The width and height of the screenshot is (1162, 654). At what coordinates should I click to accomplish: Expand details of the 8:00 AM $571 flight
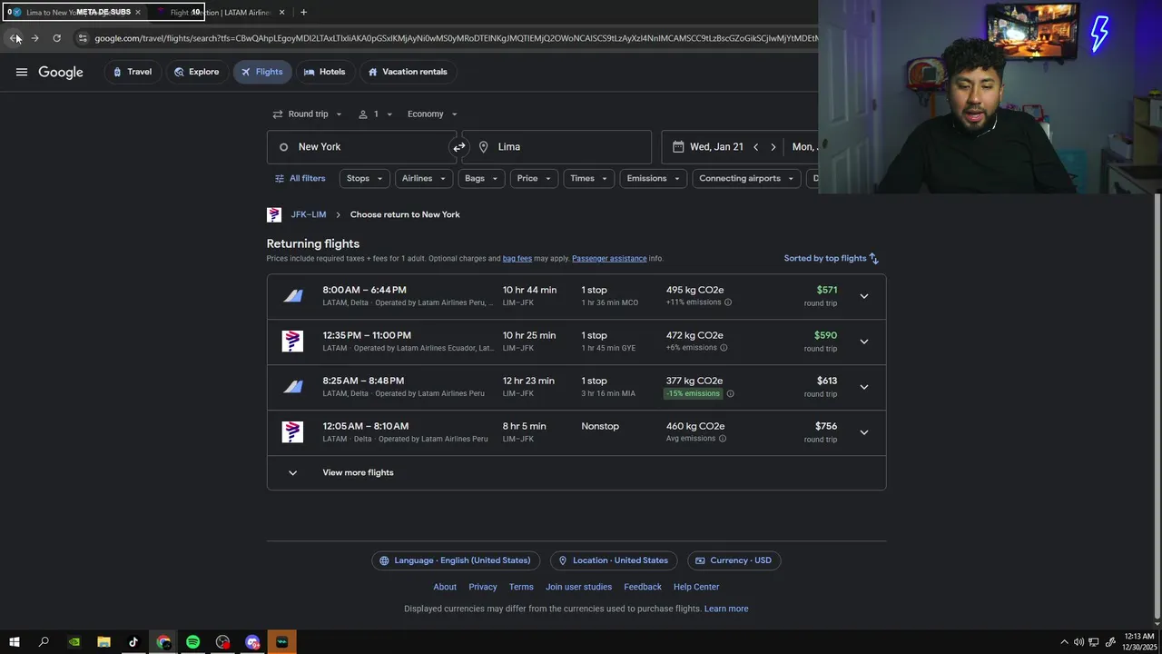(864, 296)
